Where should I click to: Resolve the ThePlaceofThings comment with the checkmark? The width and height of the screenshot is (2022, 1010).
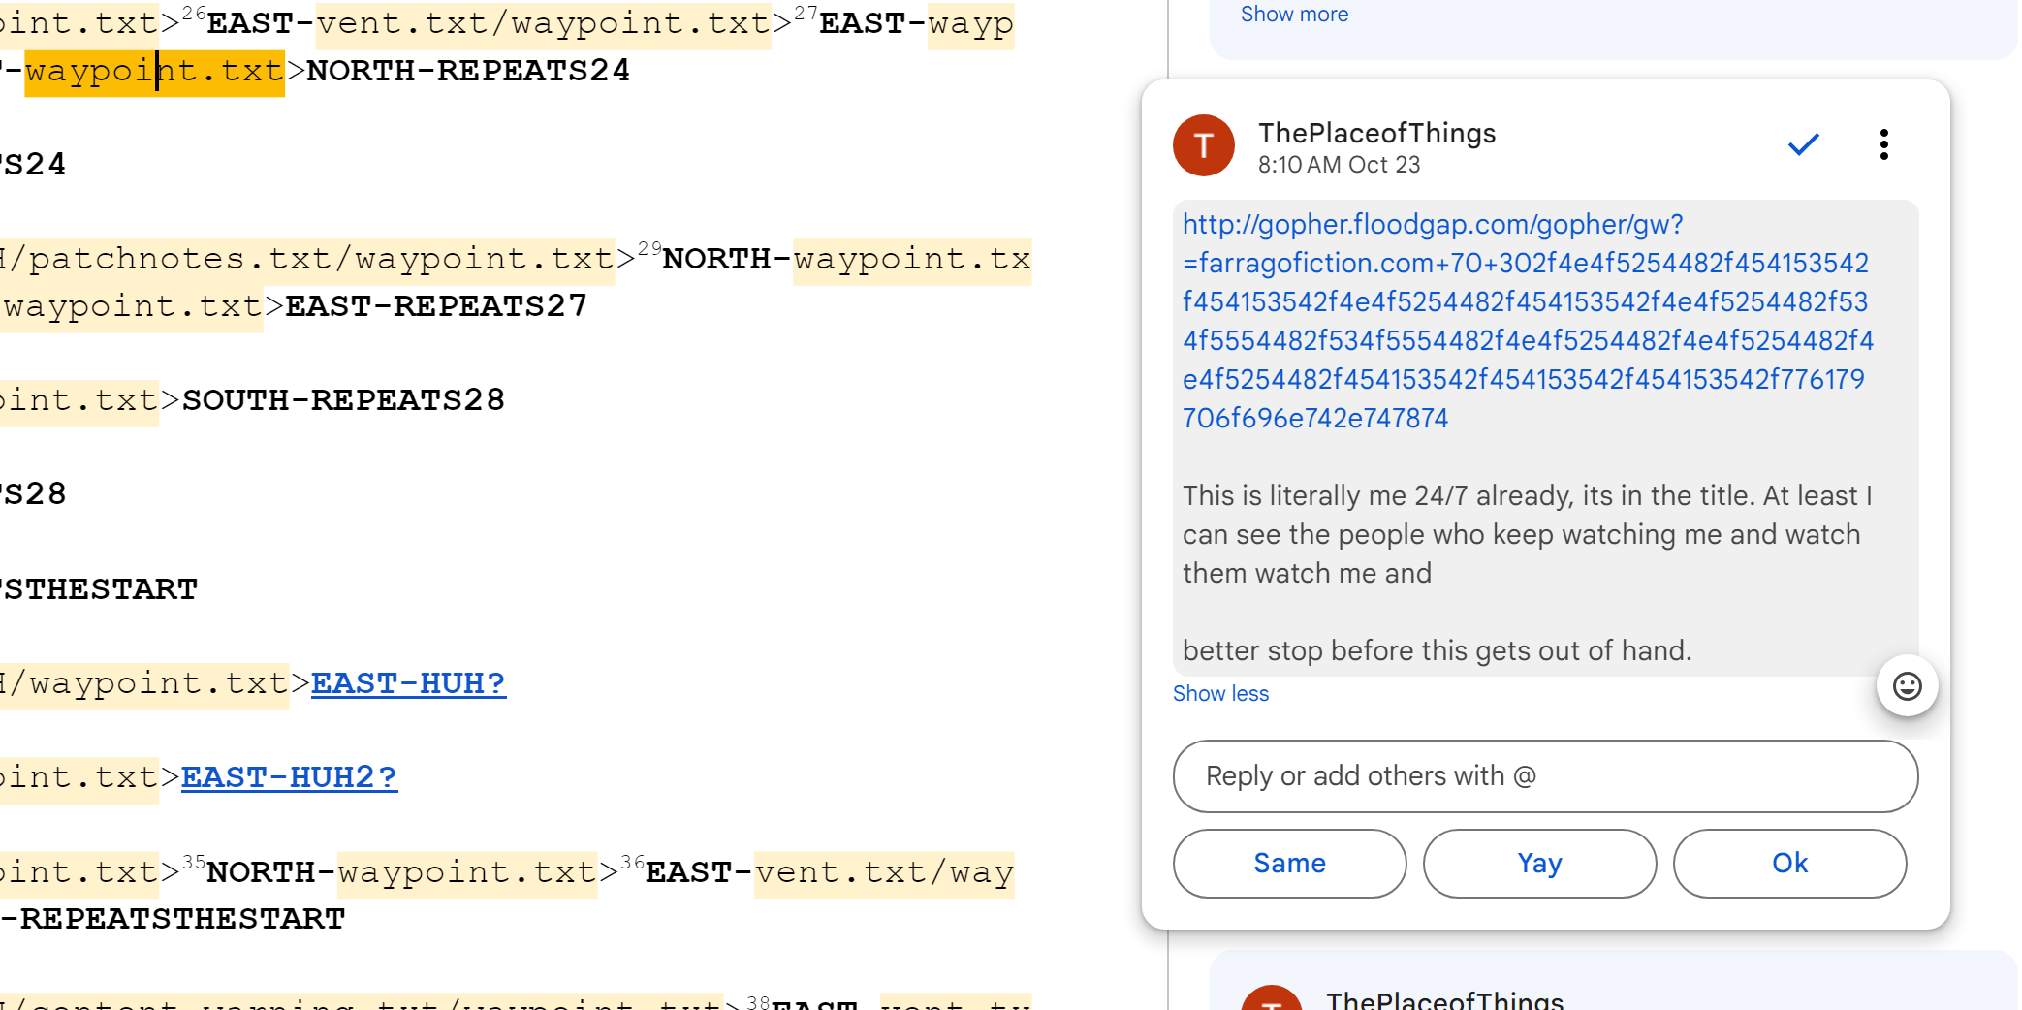point(1803,145)
